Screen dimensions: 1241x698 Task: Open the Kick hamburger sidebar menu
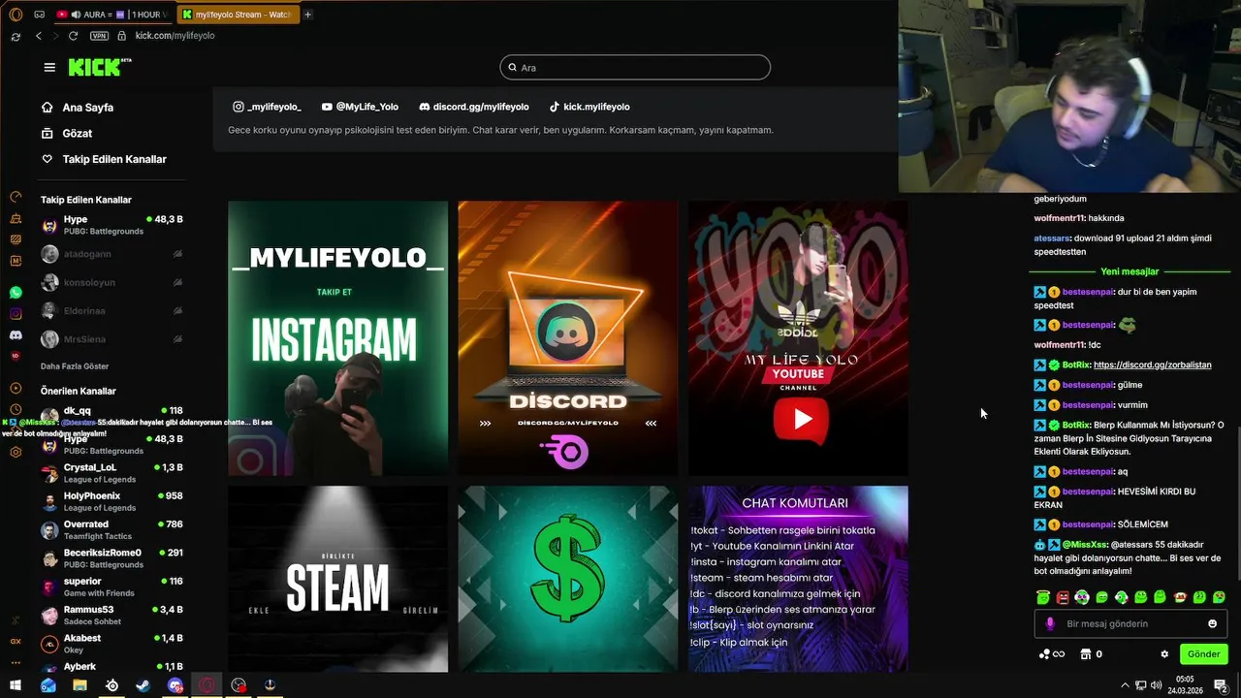pos(49,67)
